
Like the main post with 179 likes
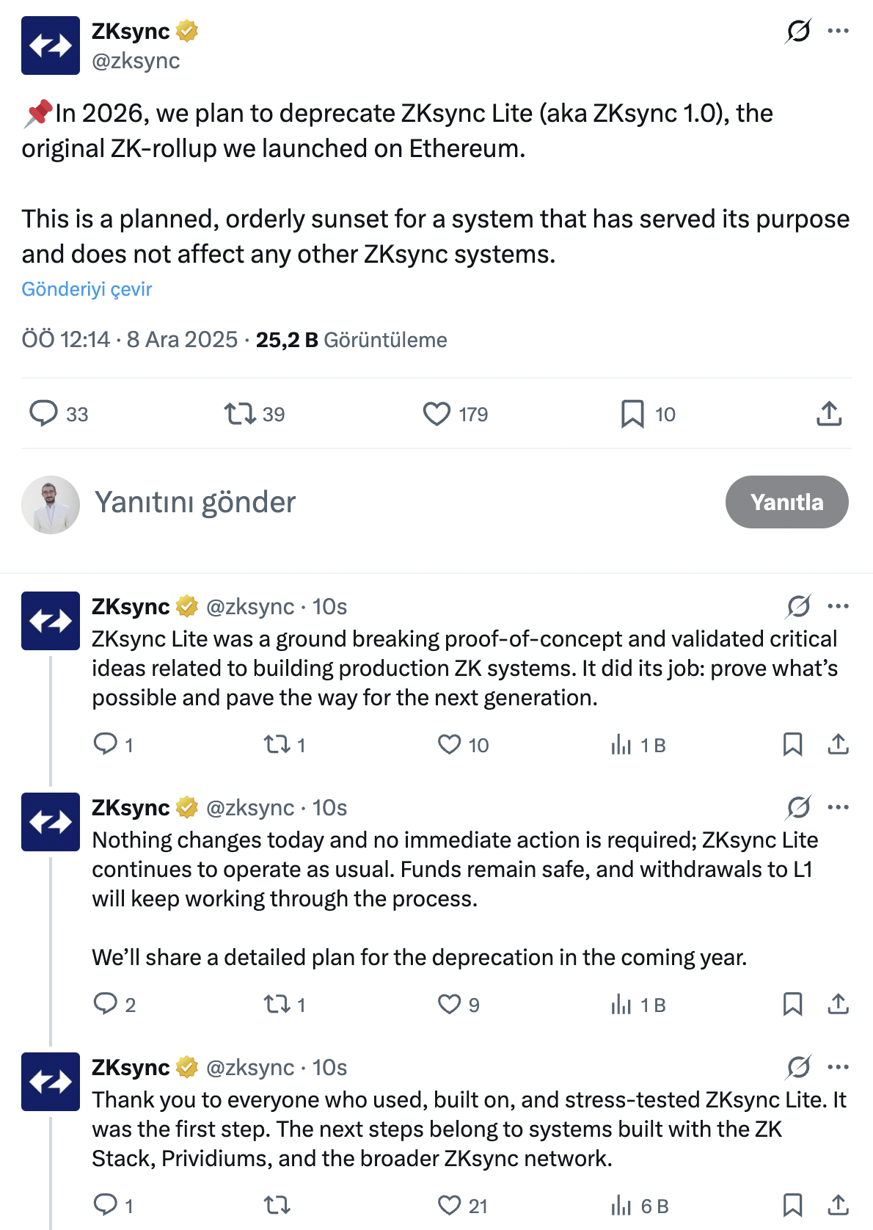click(436, 413)
